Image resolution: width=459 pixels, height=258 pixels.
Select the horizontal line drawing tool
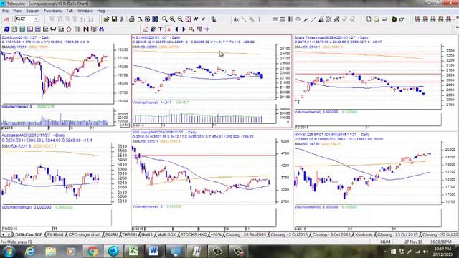point(267,19)
